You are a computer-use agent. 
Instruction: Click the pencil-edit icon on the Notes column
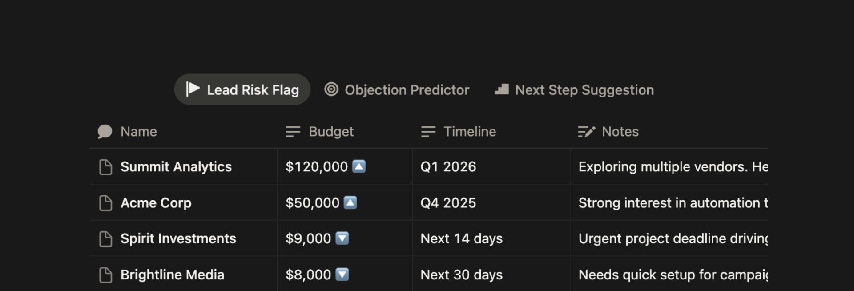tap(586, 131)
